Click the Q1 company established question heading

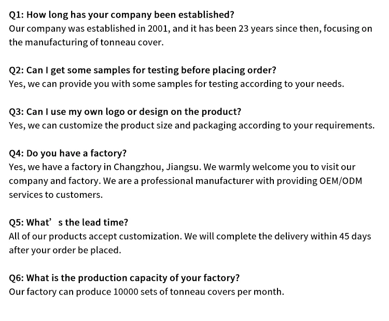click(121, 15)
